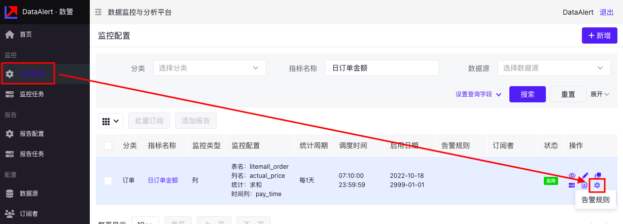Image resolution: width=623 pixels, height=224 pixels.
Task: Click the 监控配置 page title
Action: coord(114,35)
